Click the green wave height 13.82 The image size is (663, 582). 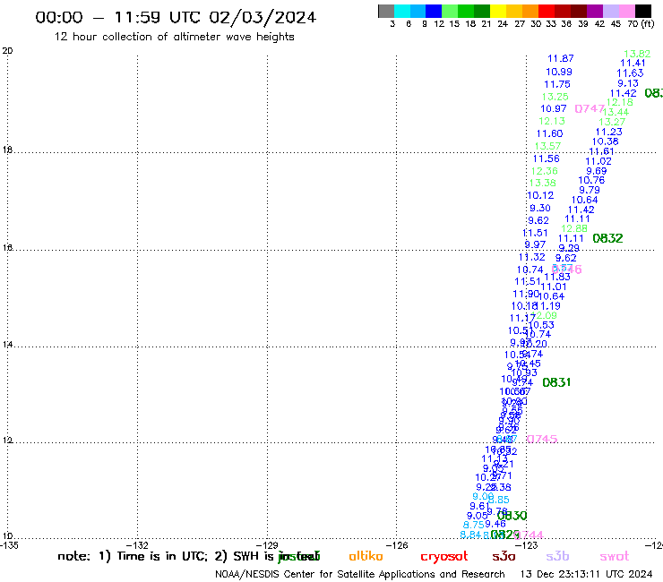pyautogui.click(x=637, y=54)
